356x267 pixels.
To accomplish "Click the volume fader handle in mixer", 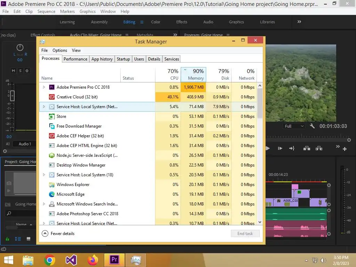I will (x=12, y=96).
